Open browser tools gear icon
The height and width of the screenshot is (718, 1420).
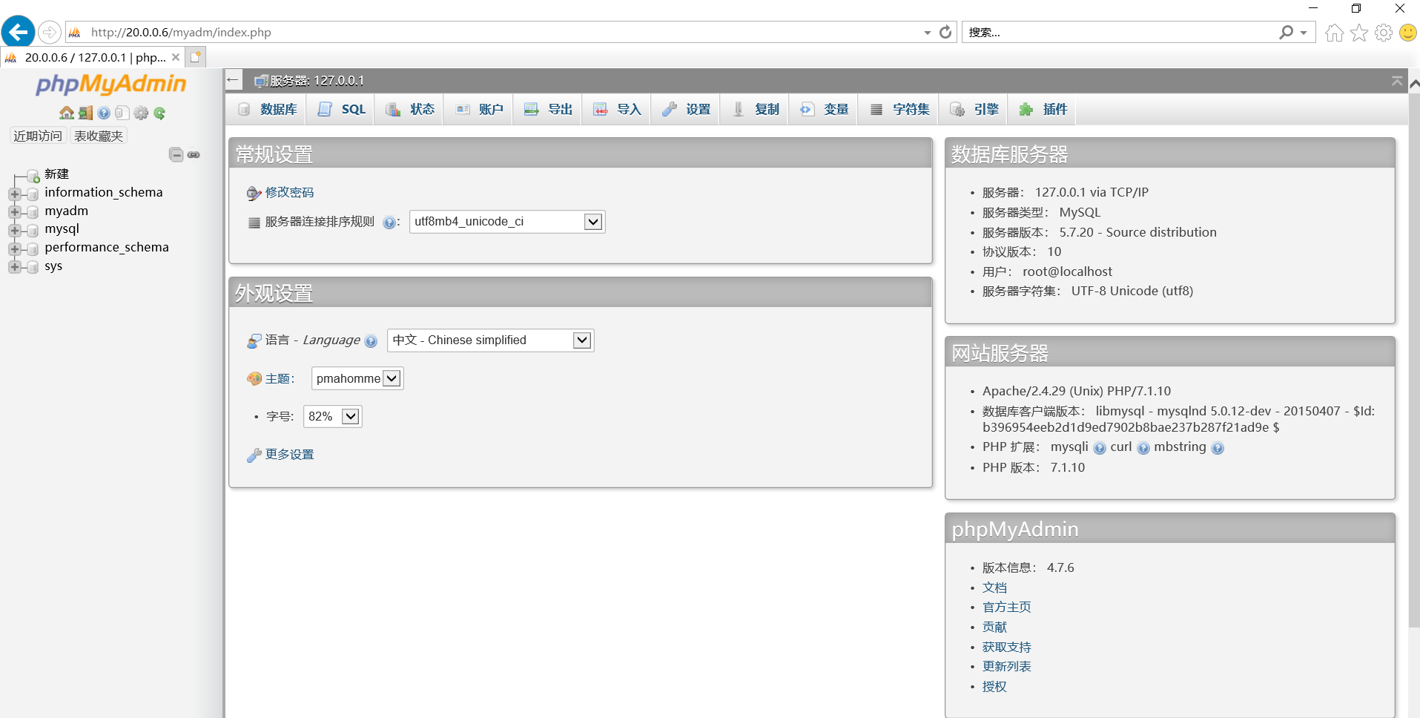[1384, 33]
